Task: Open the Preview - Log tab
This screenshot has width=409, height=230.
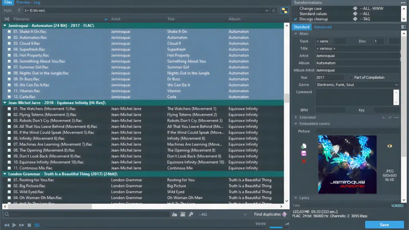Action: click(x=28, y=2)
